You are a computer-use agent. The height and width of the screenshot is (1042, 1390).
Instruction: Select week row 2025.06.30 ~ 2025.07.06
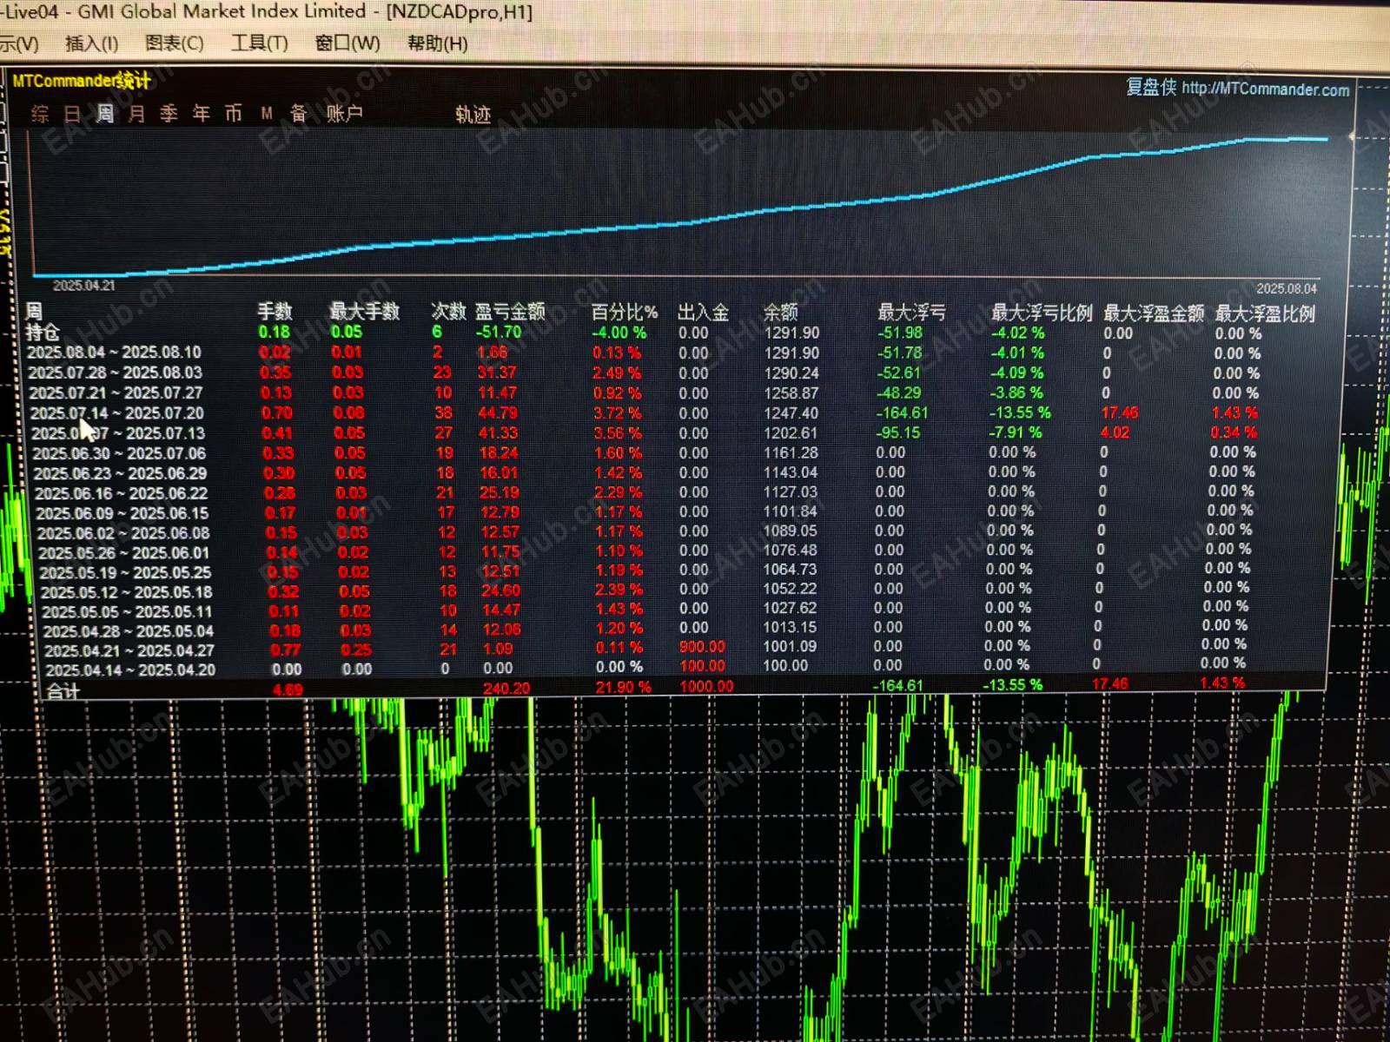click(120, 453)
